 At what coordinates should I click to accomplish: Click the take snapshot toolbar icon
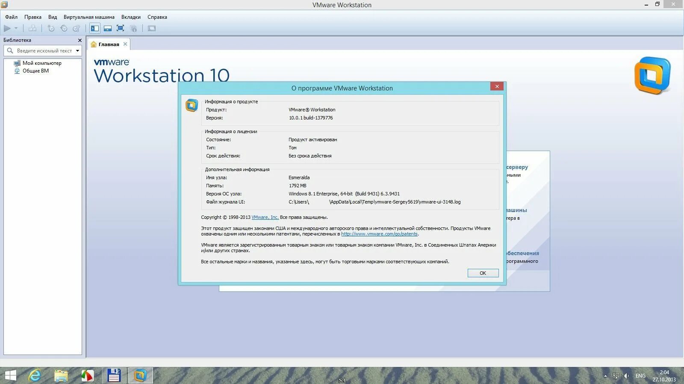[x=51, y=29]
